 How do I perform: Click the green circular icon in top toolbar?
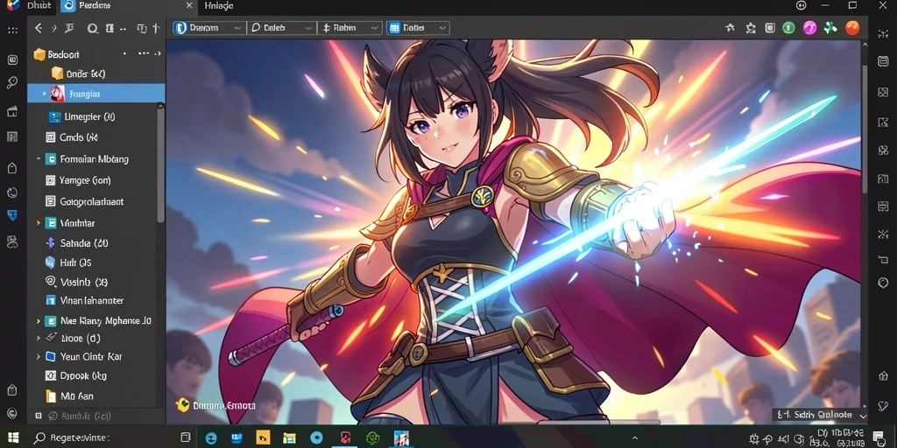pyautogui.click(x=789, y=28)
